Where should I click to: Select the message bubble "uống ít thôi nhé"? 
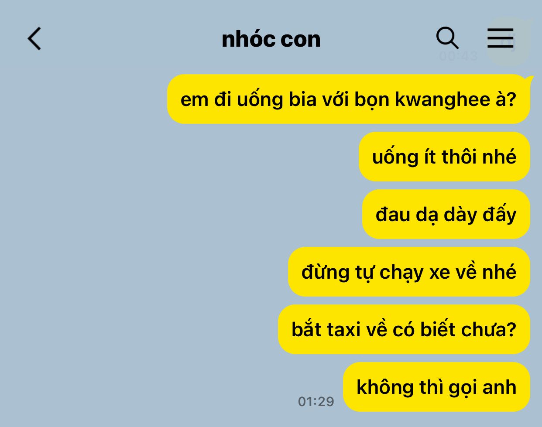[444, 157]
